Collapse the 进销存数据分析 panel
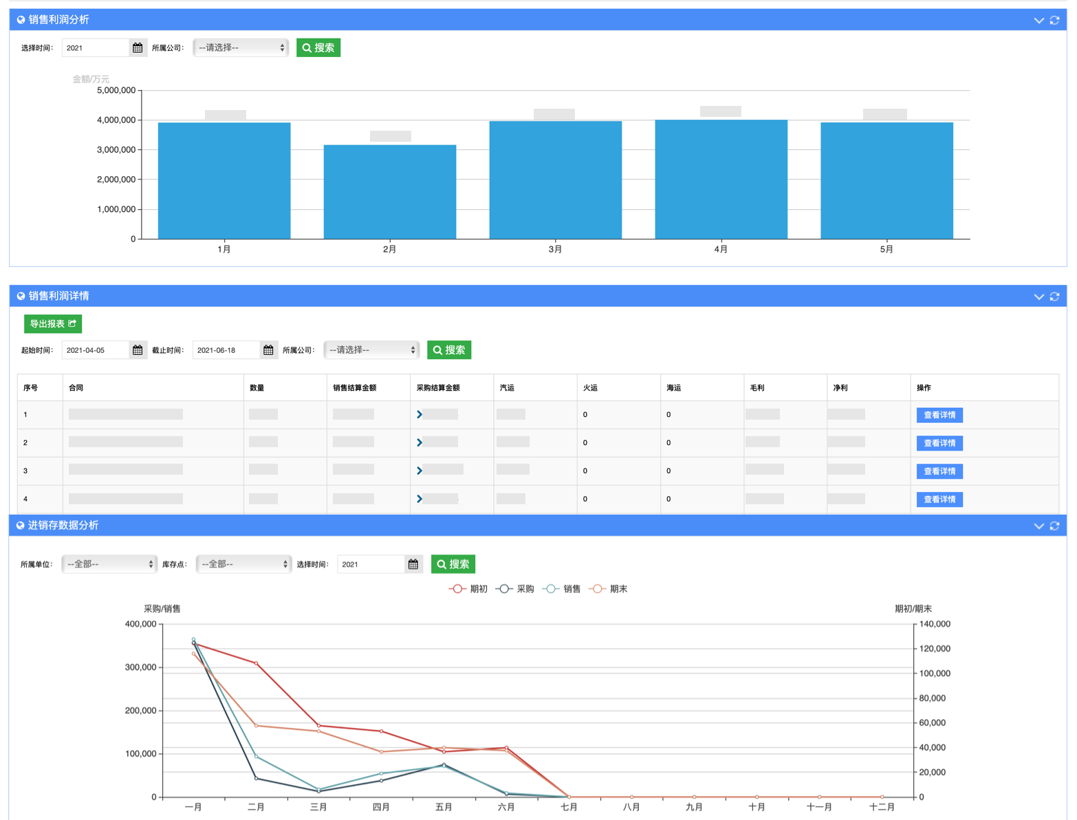Screen dimensions: 1077x820 point(1038,526)
